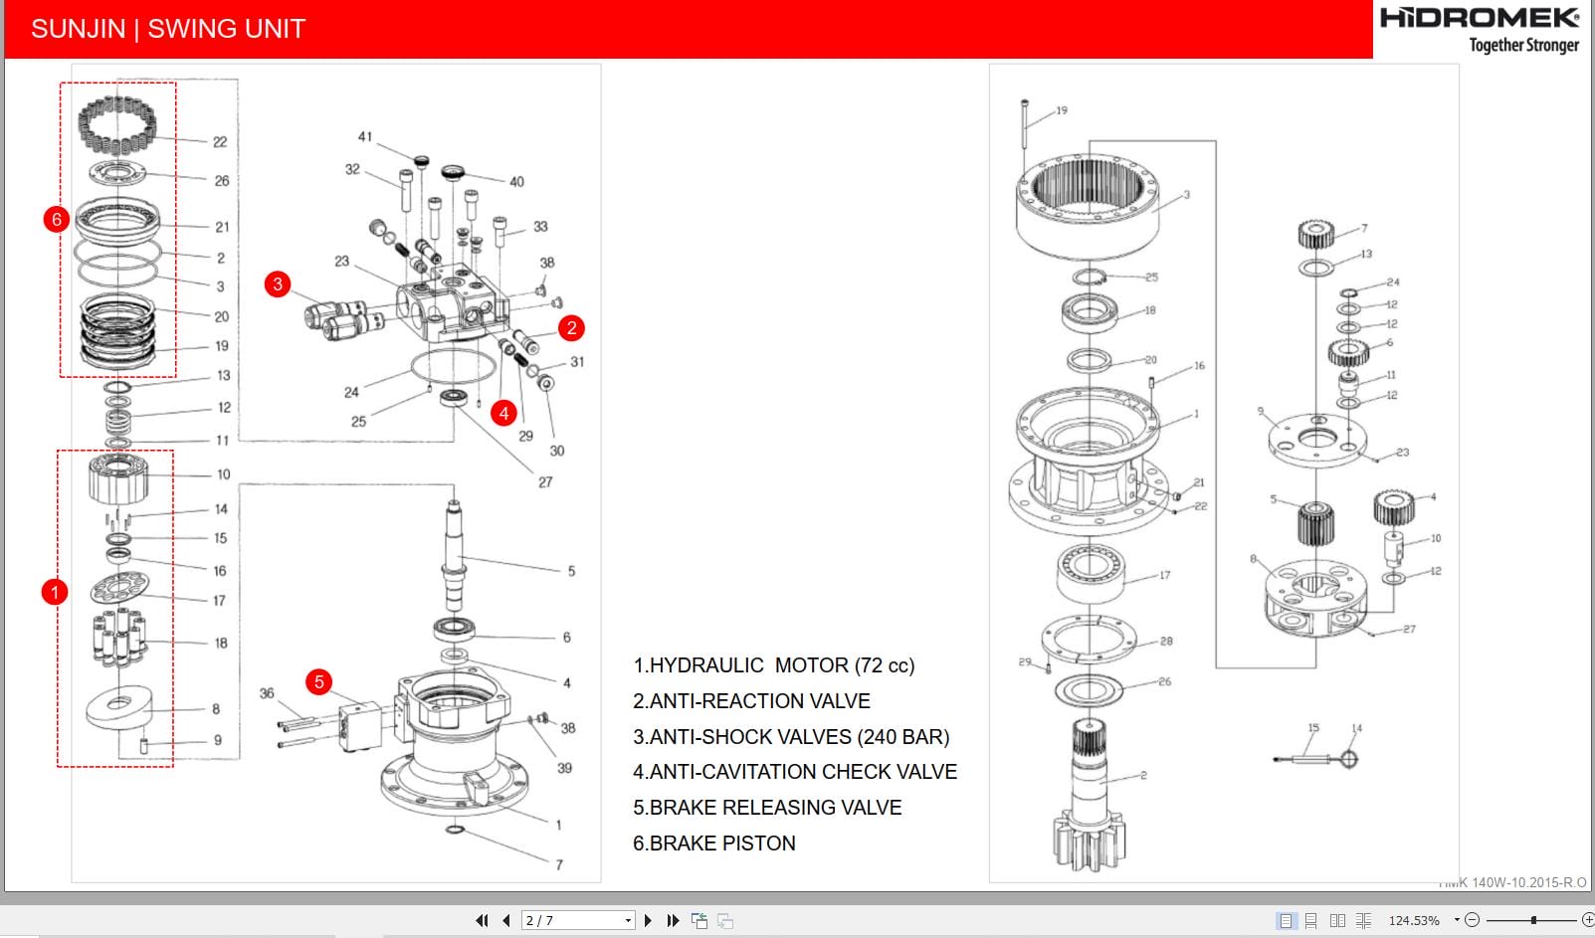The width and height of the screenshot is (1595, 938).
Task: Advance to the next page
Action: click(x=649, y=920)
